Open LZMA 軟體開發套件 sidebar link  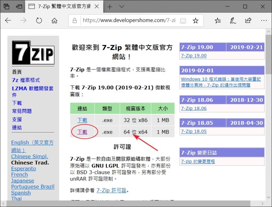tap(33, 91)
